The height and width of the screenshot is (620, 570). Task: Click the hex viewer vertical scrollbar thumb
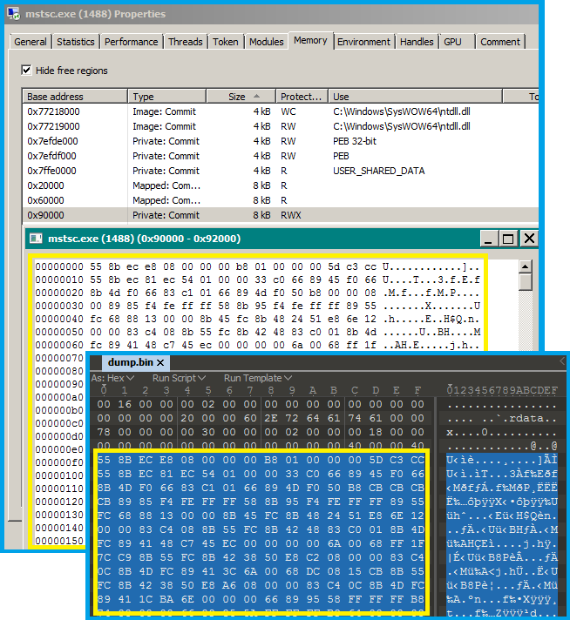[525, 282]
